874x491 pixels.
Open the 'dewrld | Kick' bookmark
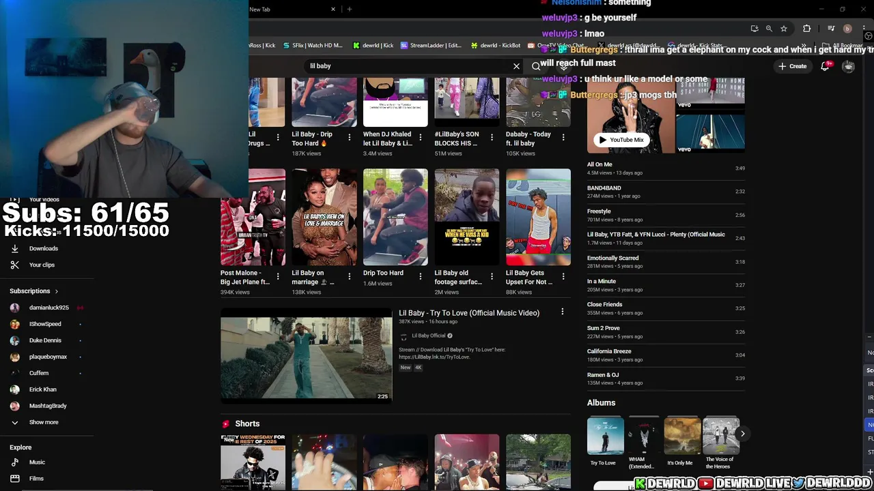pyautogui.click(x=373, y=45)
